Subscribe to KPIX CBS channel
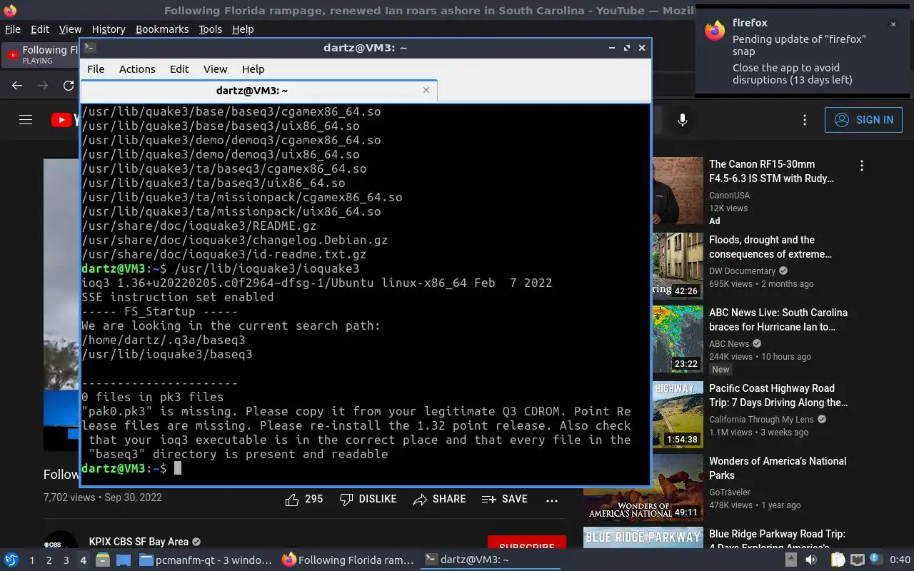The image size is (914, 571). pos(527,542)
